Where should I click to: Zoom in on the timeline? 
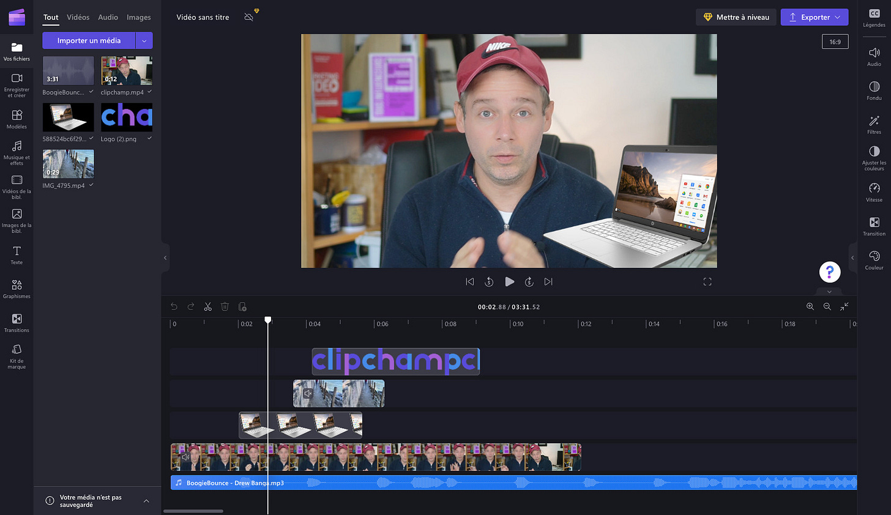(x=810, y=306)
